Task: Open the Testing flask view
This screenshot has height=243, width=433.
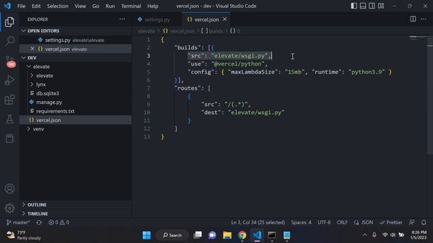Action: [x=9, y=119]
